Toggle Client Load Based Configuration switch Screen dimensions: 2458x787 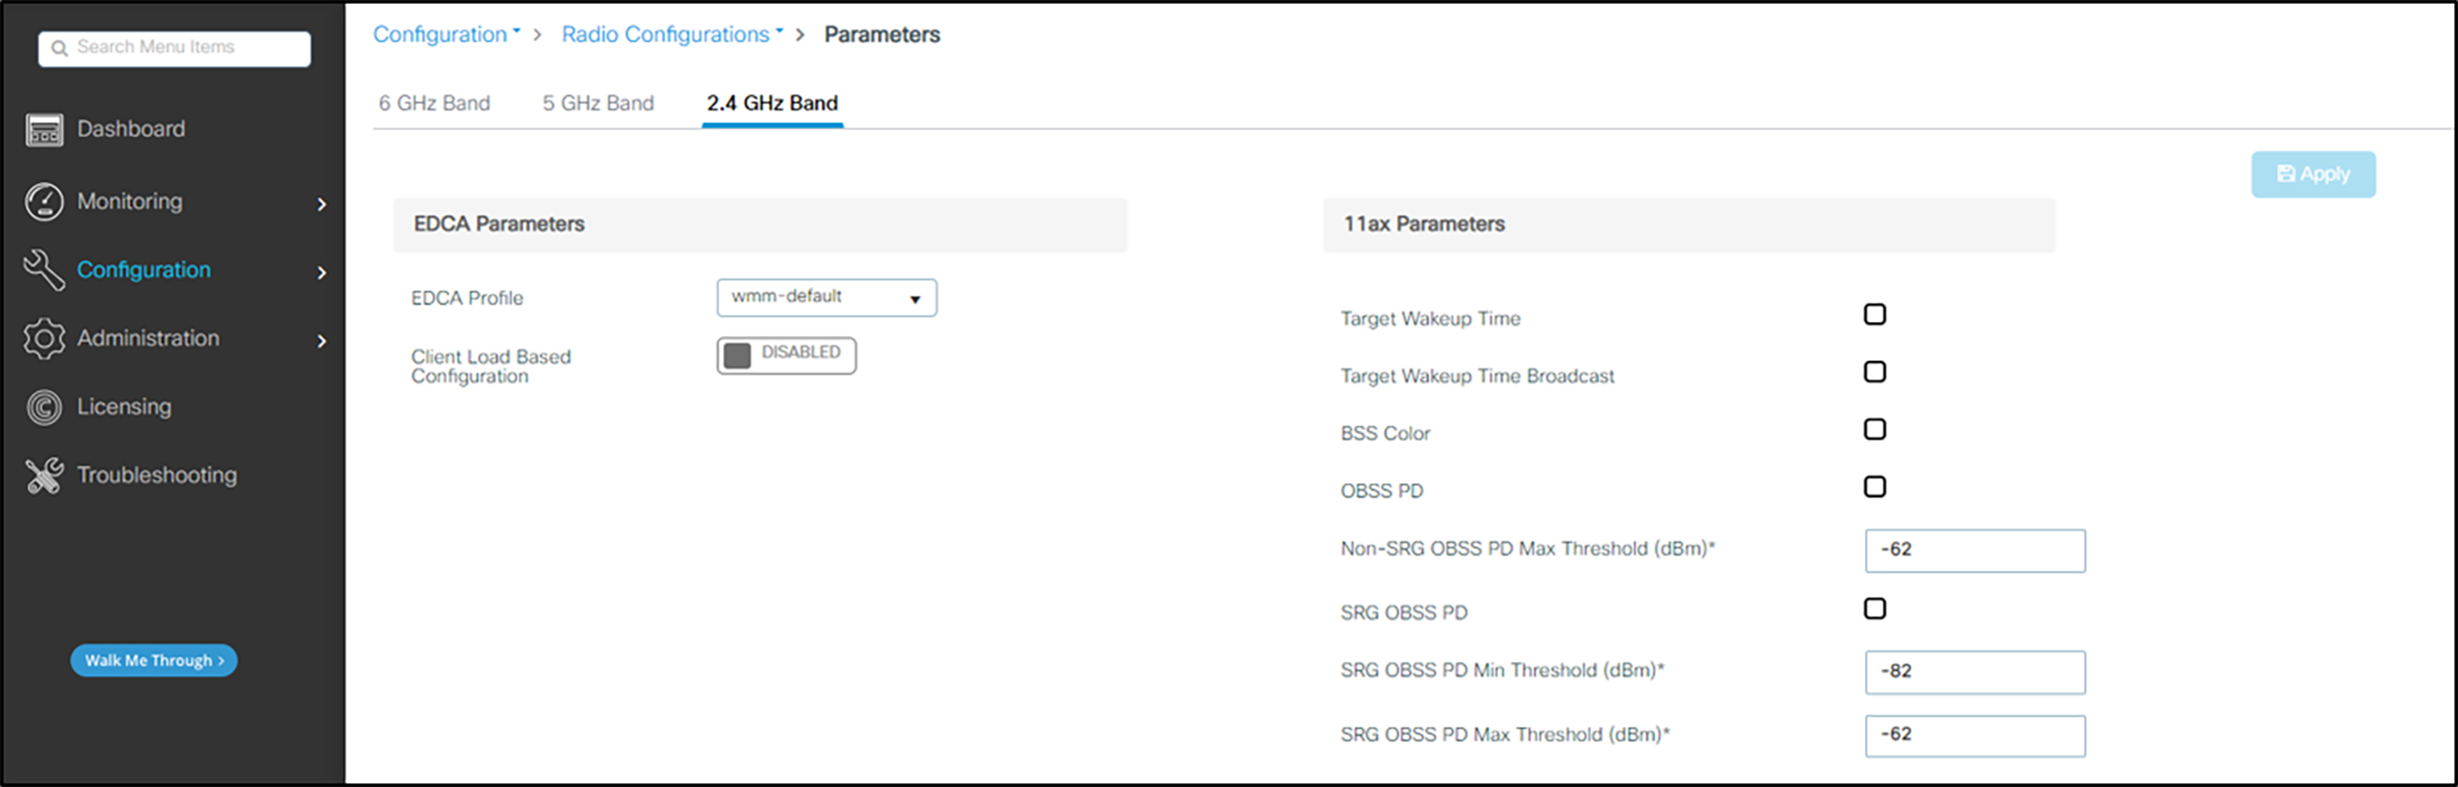click(x=785, y=354)
